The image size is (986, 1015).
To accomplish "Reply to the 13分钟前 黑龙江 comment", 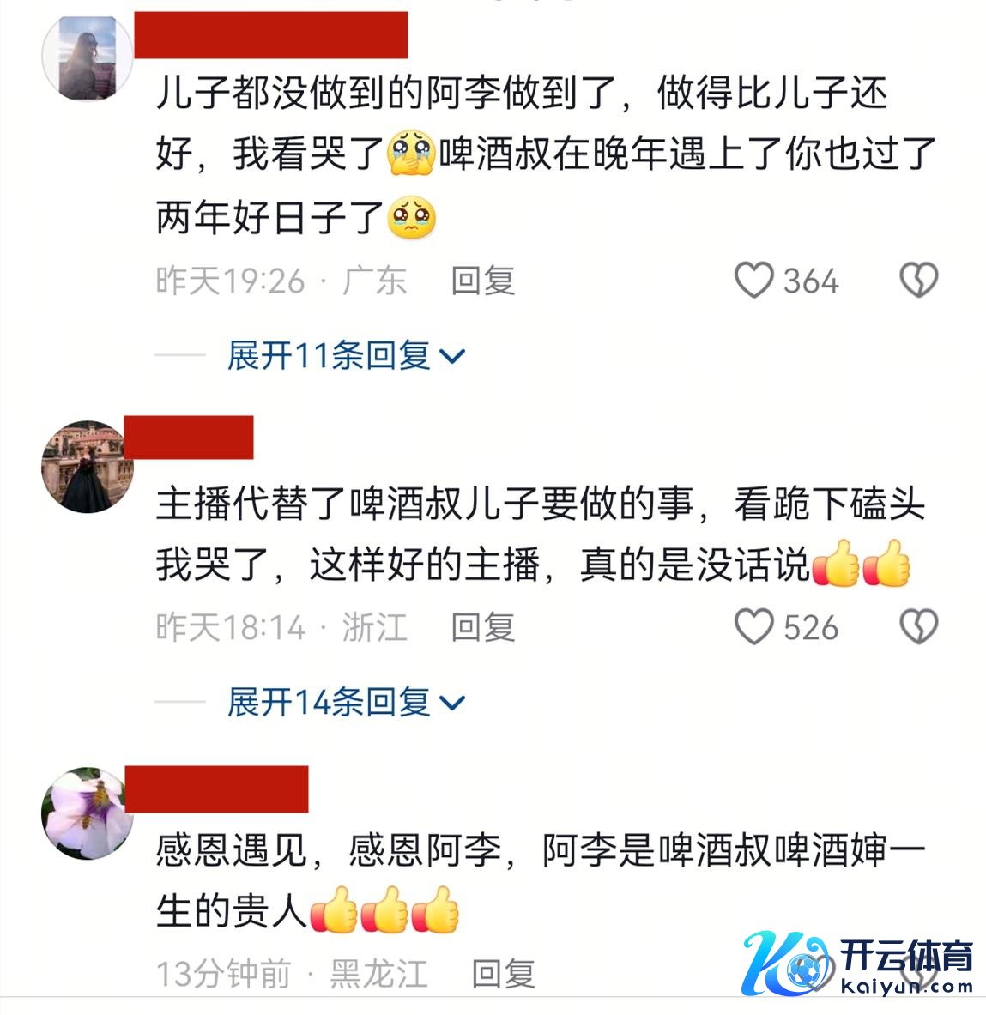I will [x=504, y=974].
